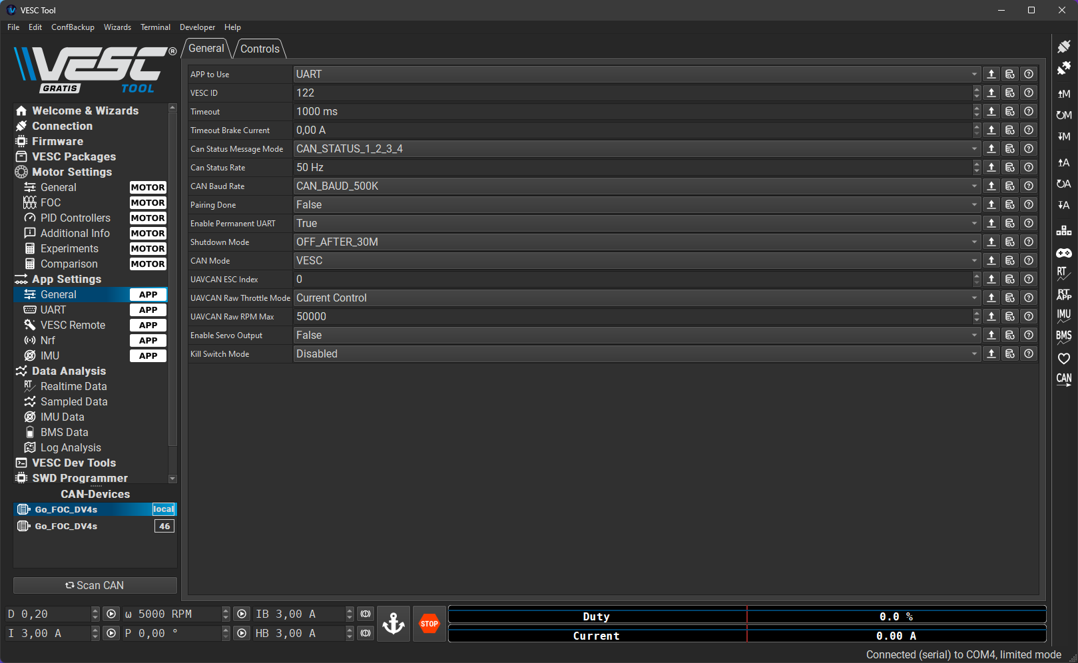Open the File menu
This screenshot has height=663, width=1078.
click(x=13, y=27)
